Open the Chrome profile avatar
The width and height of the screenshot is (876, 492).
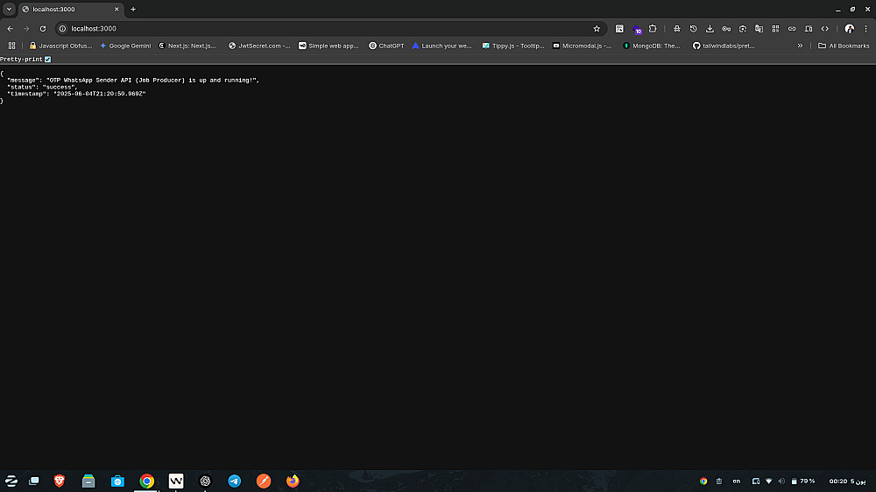tap(849, 29)
